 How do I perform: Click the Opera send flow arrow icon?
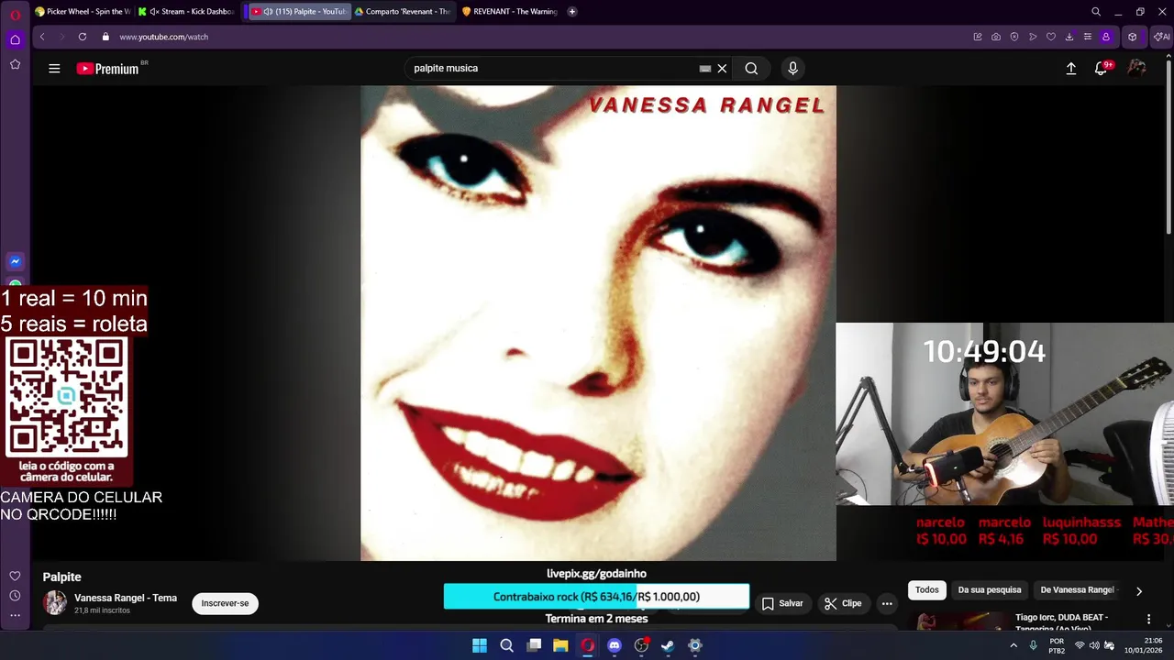[1033, 37]
